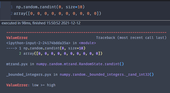This screenshot has height=93, width=170.
Task: Click code line np.random.randint(0, size=10) in the cell
Action: click(x=50, y=7)
